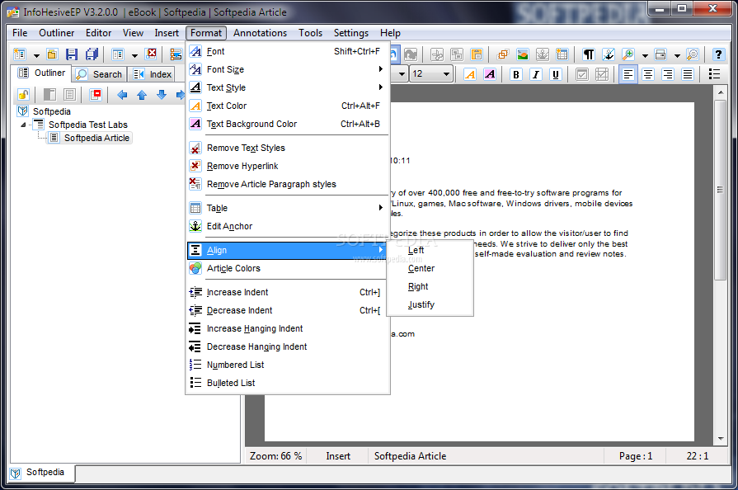738x490 pixels.
Task: Click the blue question mark help icon
Action: click(x=718, y=54)
